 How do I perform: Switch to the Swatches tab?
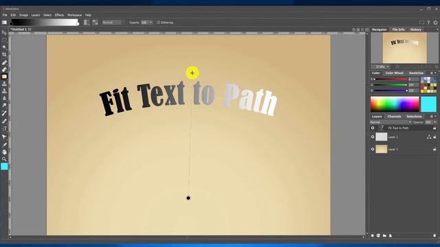pyautogui.click(x=416, y=73)
